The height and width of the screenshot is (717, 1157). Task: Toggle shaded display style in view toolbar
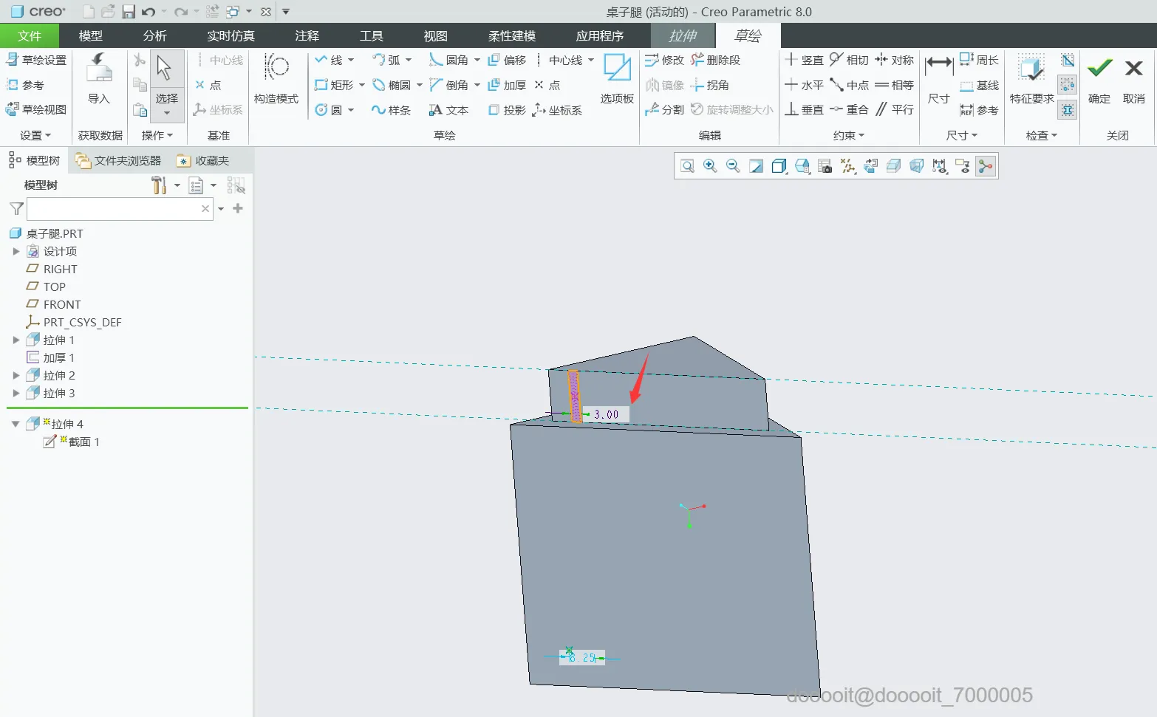pyautogui.click(x=779, y=166)
